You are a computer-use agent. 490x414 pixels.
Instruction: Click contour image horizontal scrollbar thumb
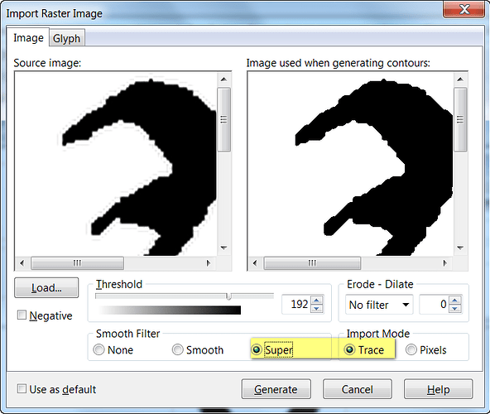tap(312, 263)
